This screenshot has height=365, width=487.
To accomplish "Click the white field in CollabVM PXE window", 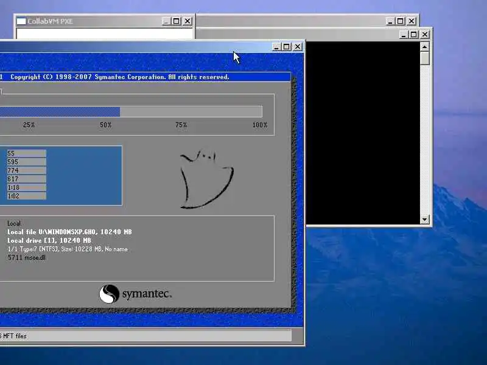I will click(105, 33).
